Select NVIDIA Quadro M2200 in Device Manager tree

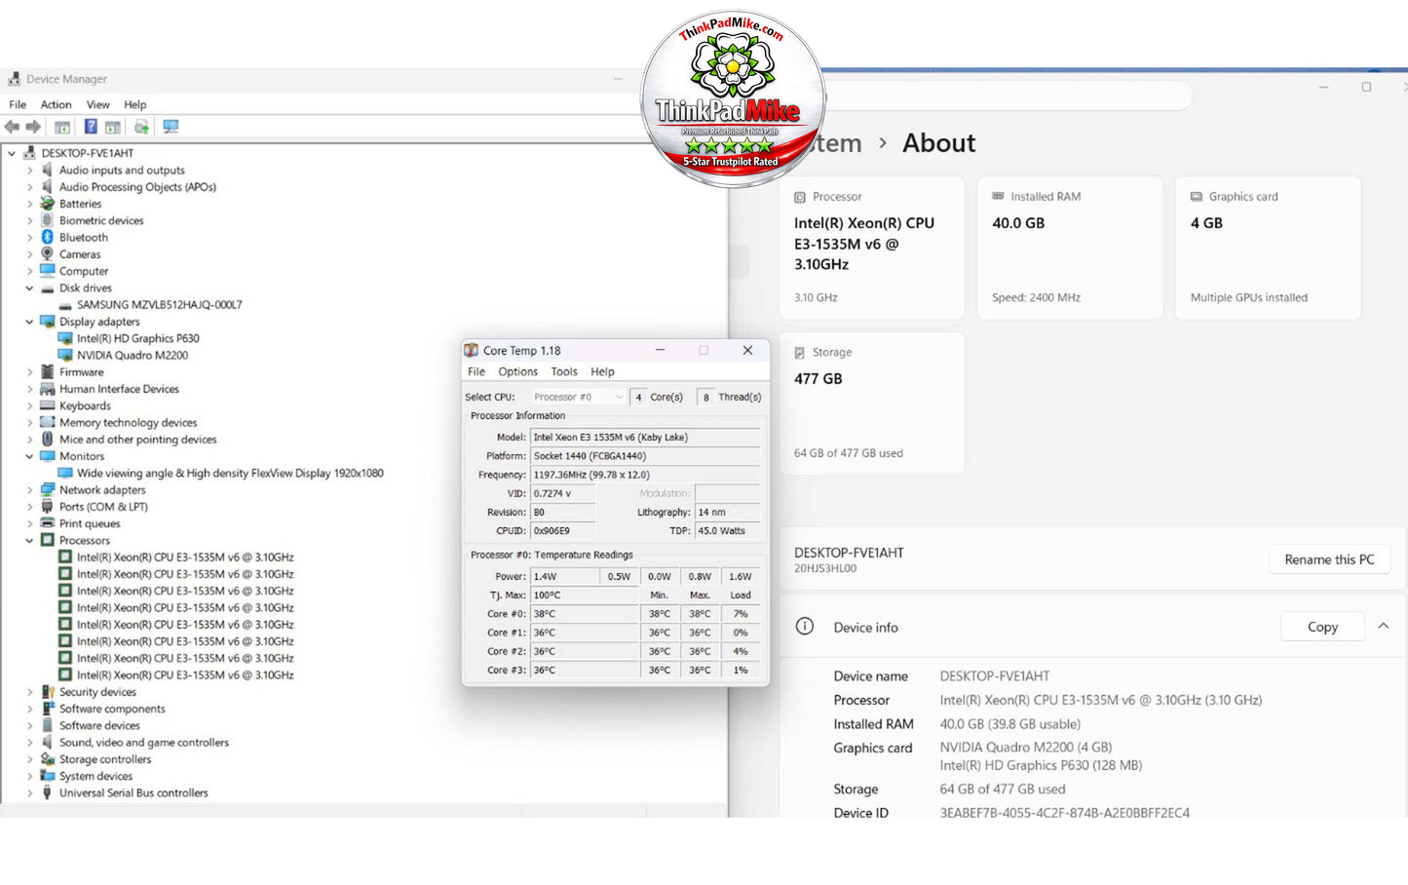pyautogui.click(x=133, y=356)
